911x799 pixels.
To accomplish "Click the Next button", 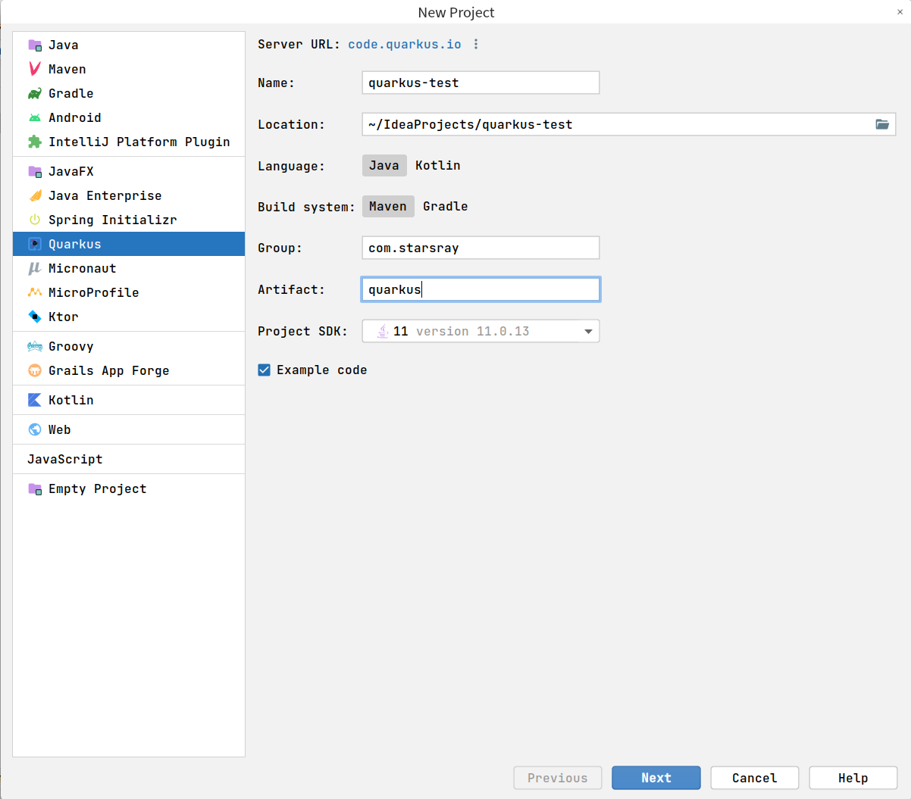I will coord(656,778).
